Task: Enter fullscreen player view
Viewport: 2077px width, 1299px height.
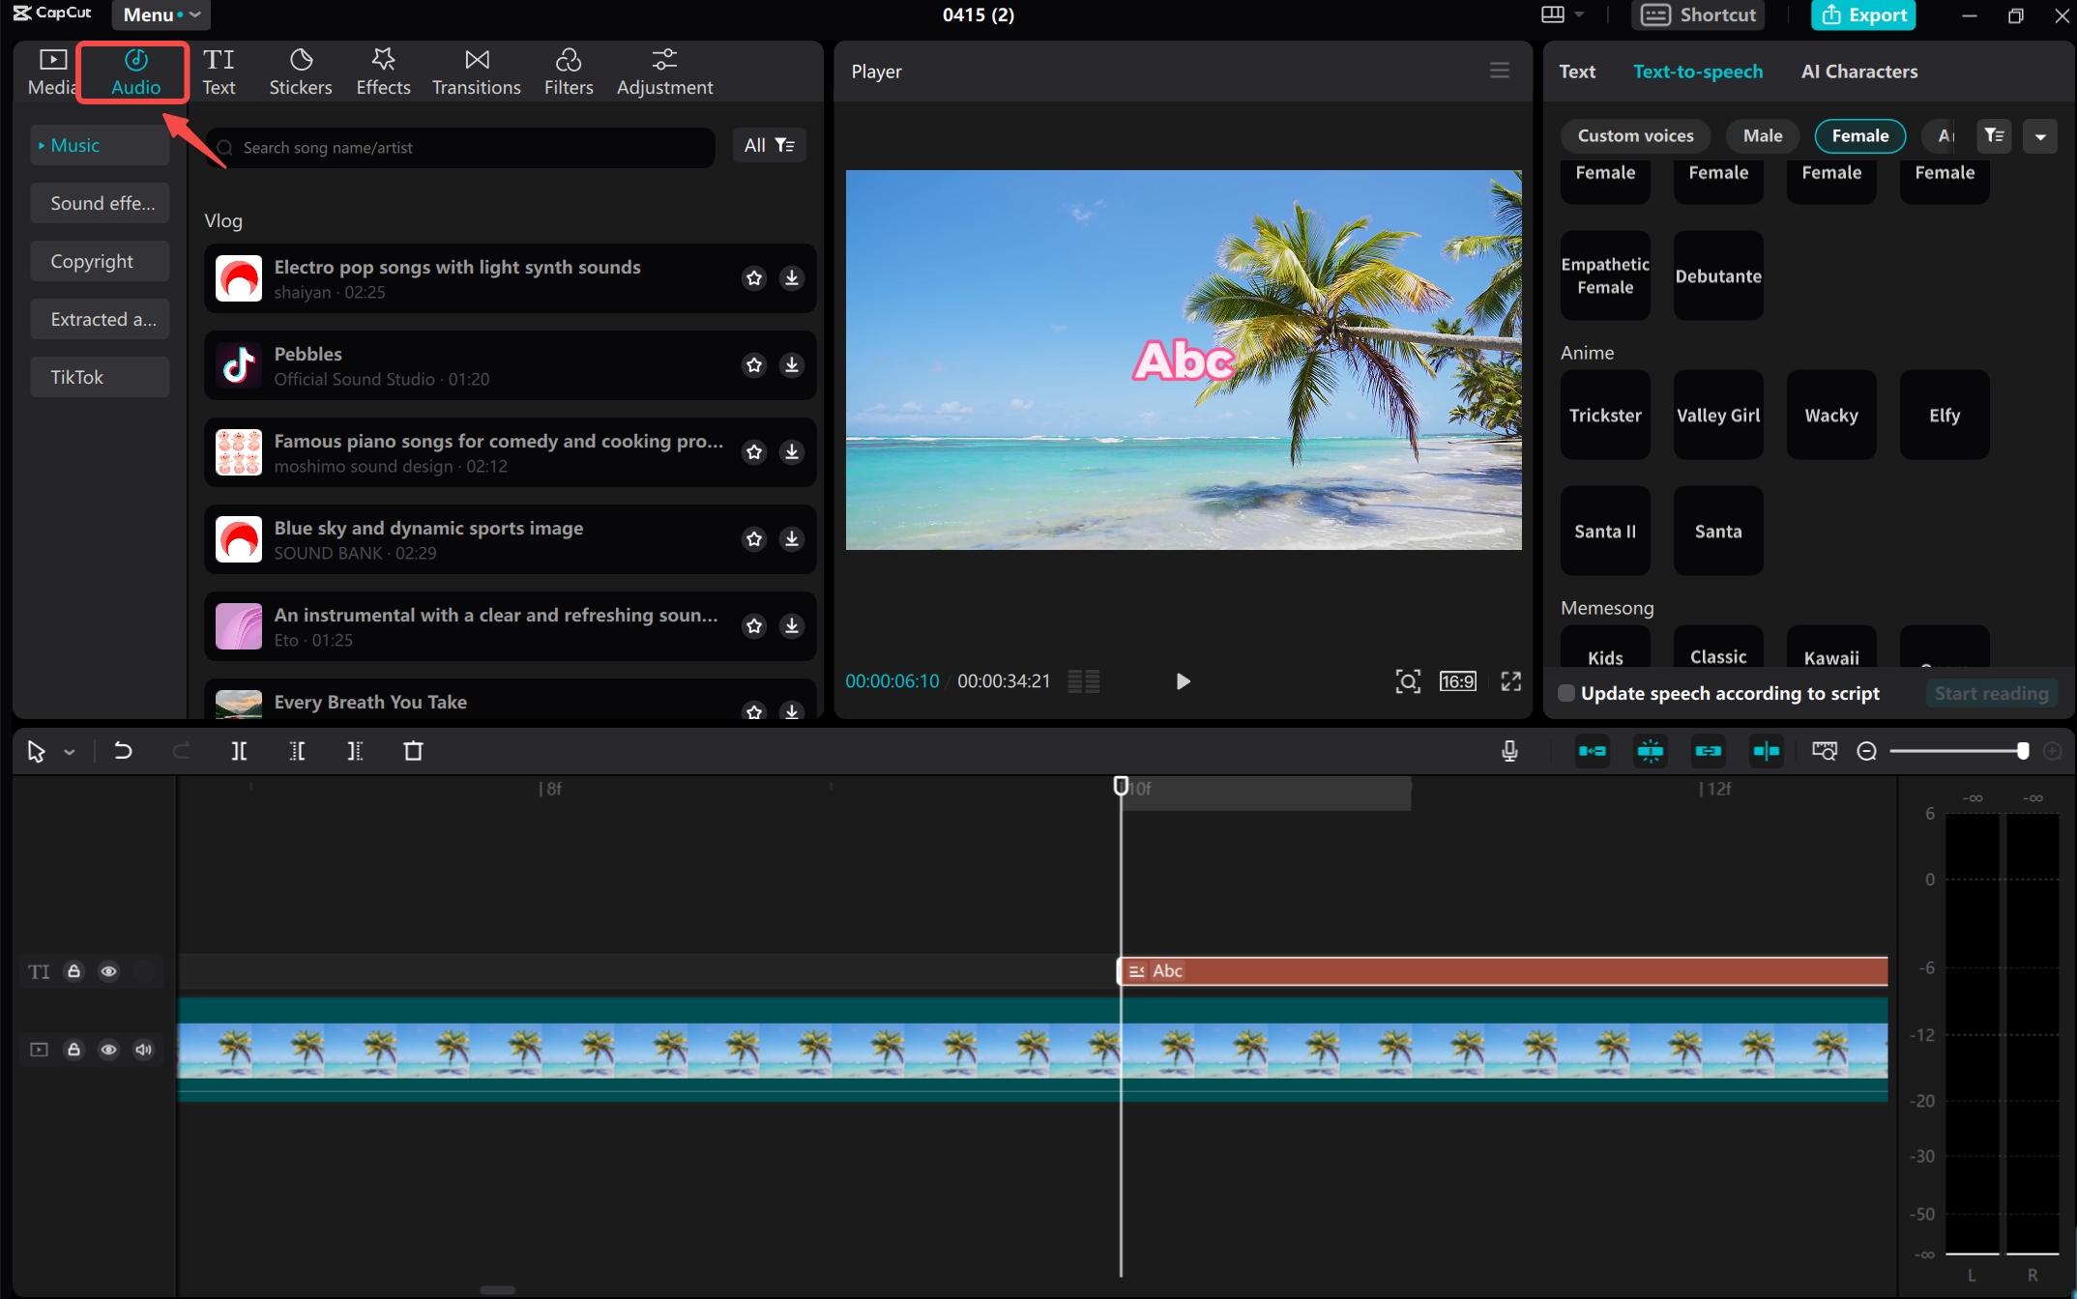Action: 1510,681
